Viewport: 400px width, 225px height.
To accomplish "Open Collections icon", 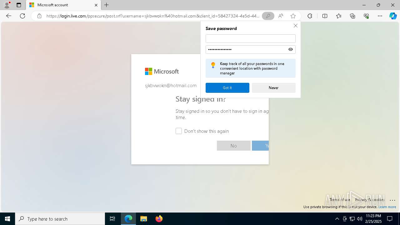I will pyautogui.click(x=352, y=16).
